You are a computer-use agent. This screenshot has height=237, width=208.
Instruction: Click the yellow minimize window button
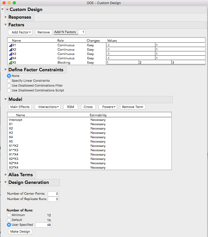[9, 3]
